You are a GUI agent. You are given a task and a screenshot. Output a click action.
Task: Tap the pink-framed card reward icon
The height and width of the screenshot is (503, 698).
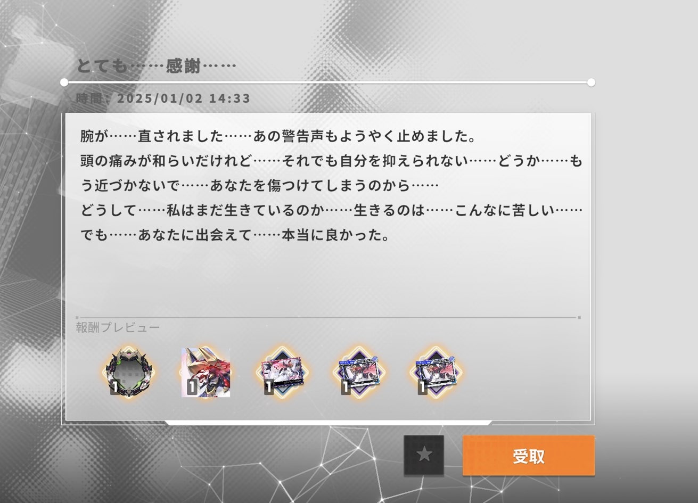[x=282, y=372]
